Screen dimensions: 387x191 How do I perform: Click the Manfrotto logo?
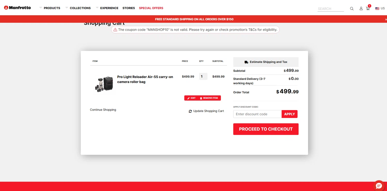click(x=17, y=8)
